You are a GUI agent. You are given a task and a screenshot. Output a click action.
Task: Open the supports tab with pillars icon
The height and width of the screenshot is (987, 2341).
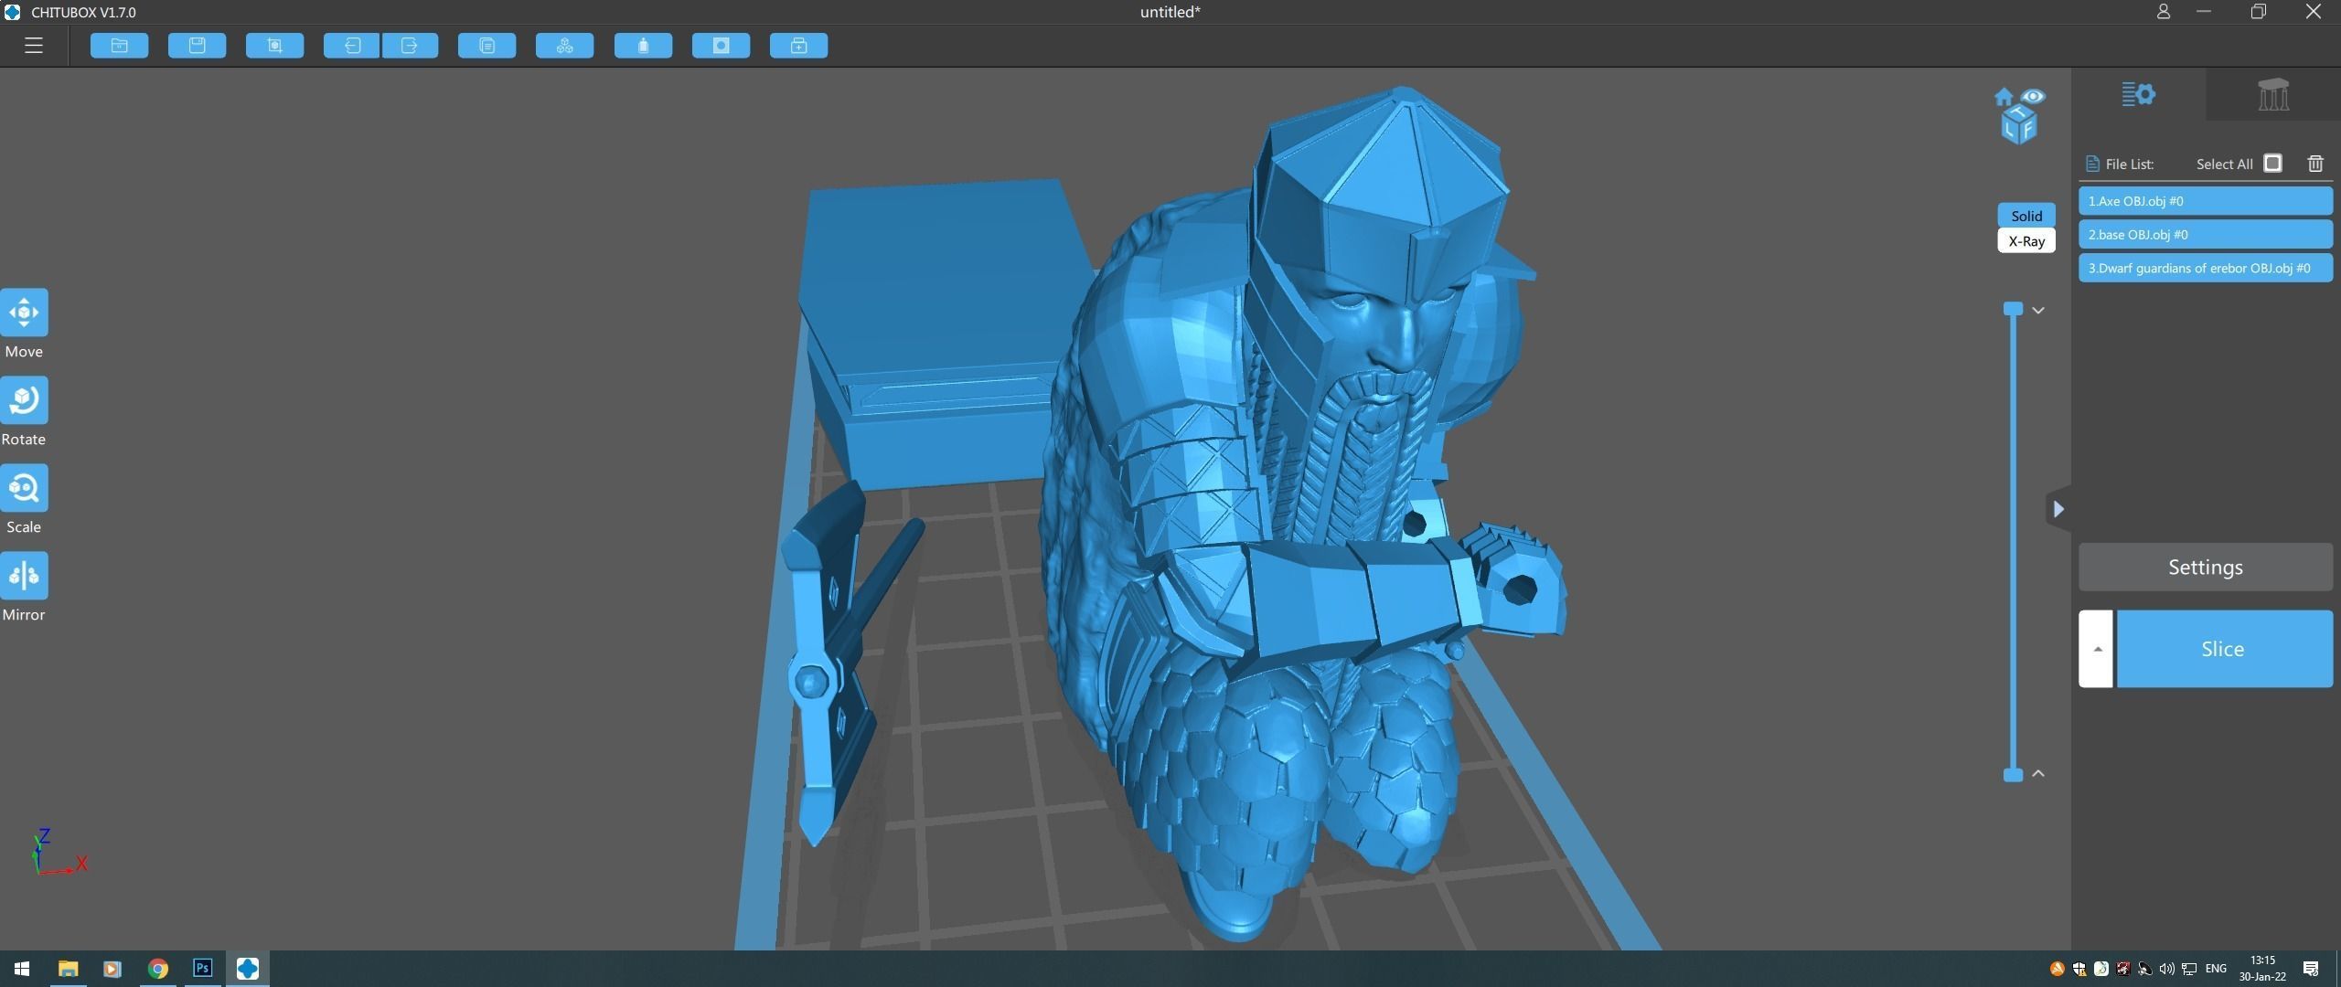click(2273, 94)
